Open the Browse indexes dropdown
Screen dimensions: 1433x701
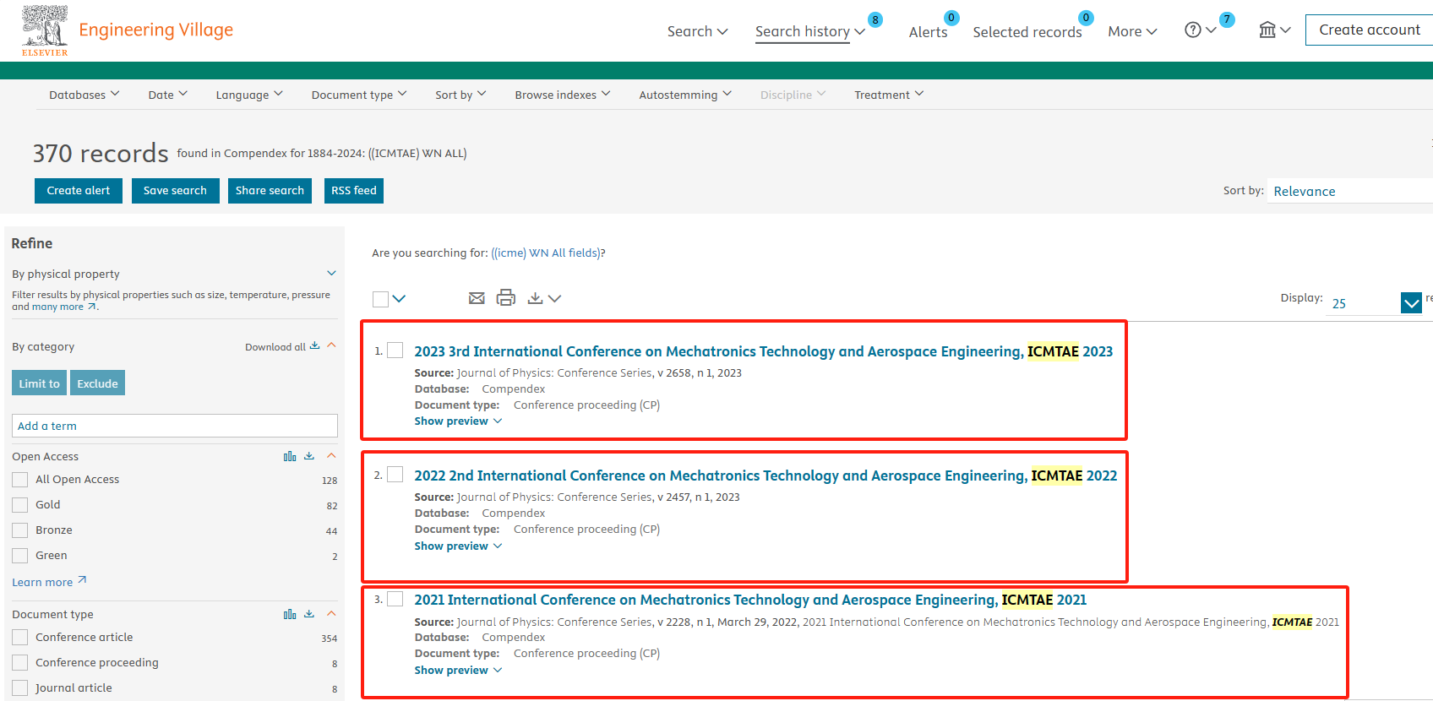tap(563, 95)
